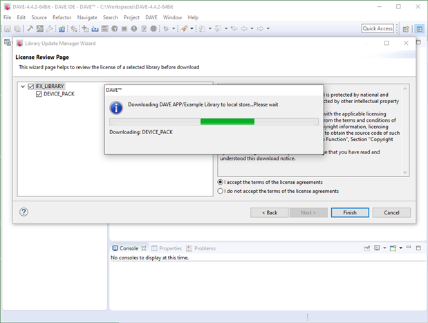Toggle the IFX_LIBRARY checkbox
The width and height of the screenshot is (428, 323).
31,86
